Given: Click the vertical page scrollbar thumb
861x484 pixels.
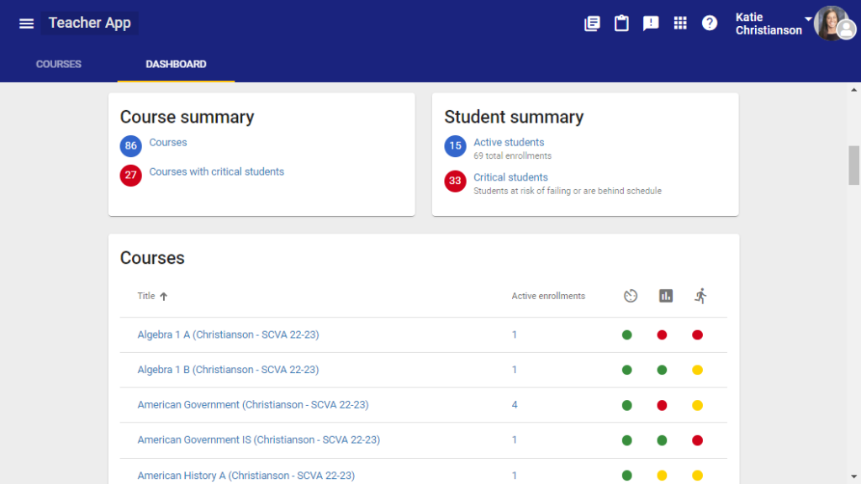Looking at the screenshot, I should (854, 165).
